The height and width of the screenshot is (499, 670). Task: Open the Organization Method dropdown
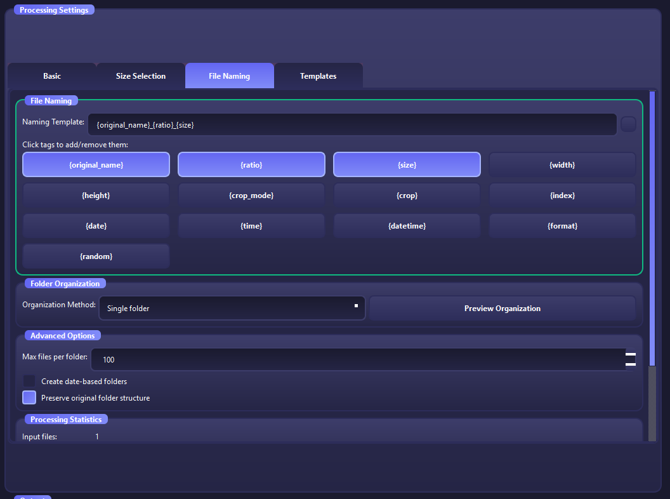click(x=232, y=309)
